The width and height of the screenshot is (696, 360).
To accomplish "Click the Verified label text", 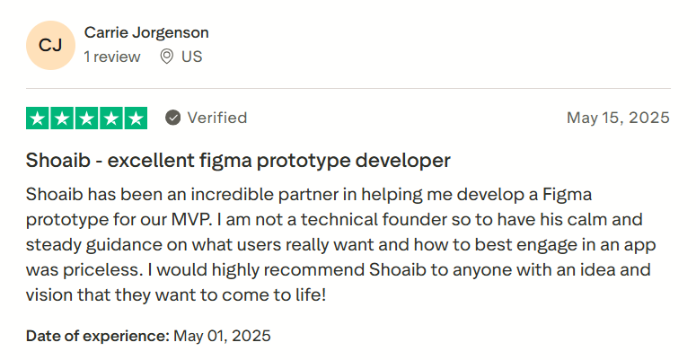I will (x=217, y=118).
